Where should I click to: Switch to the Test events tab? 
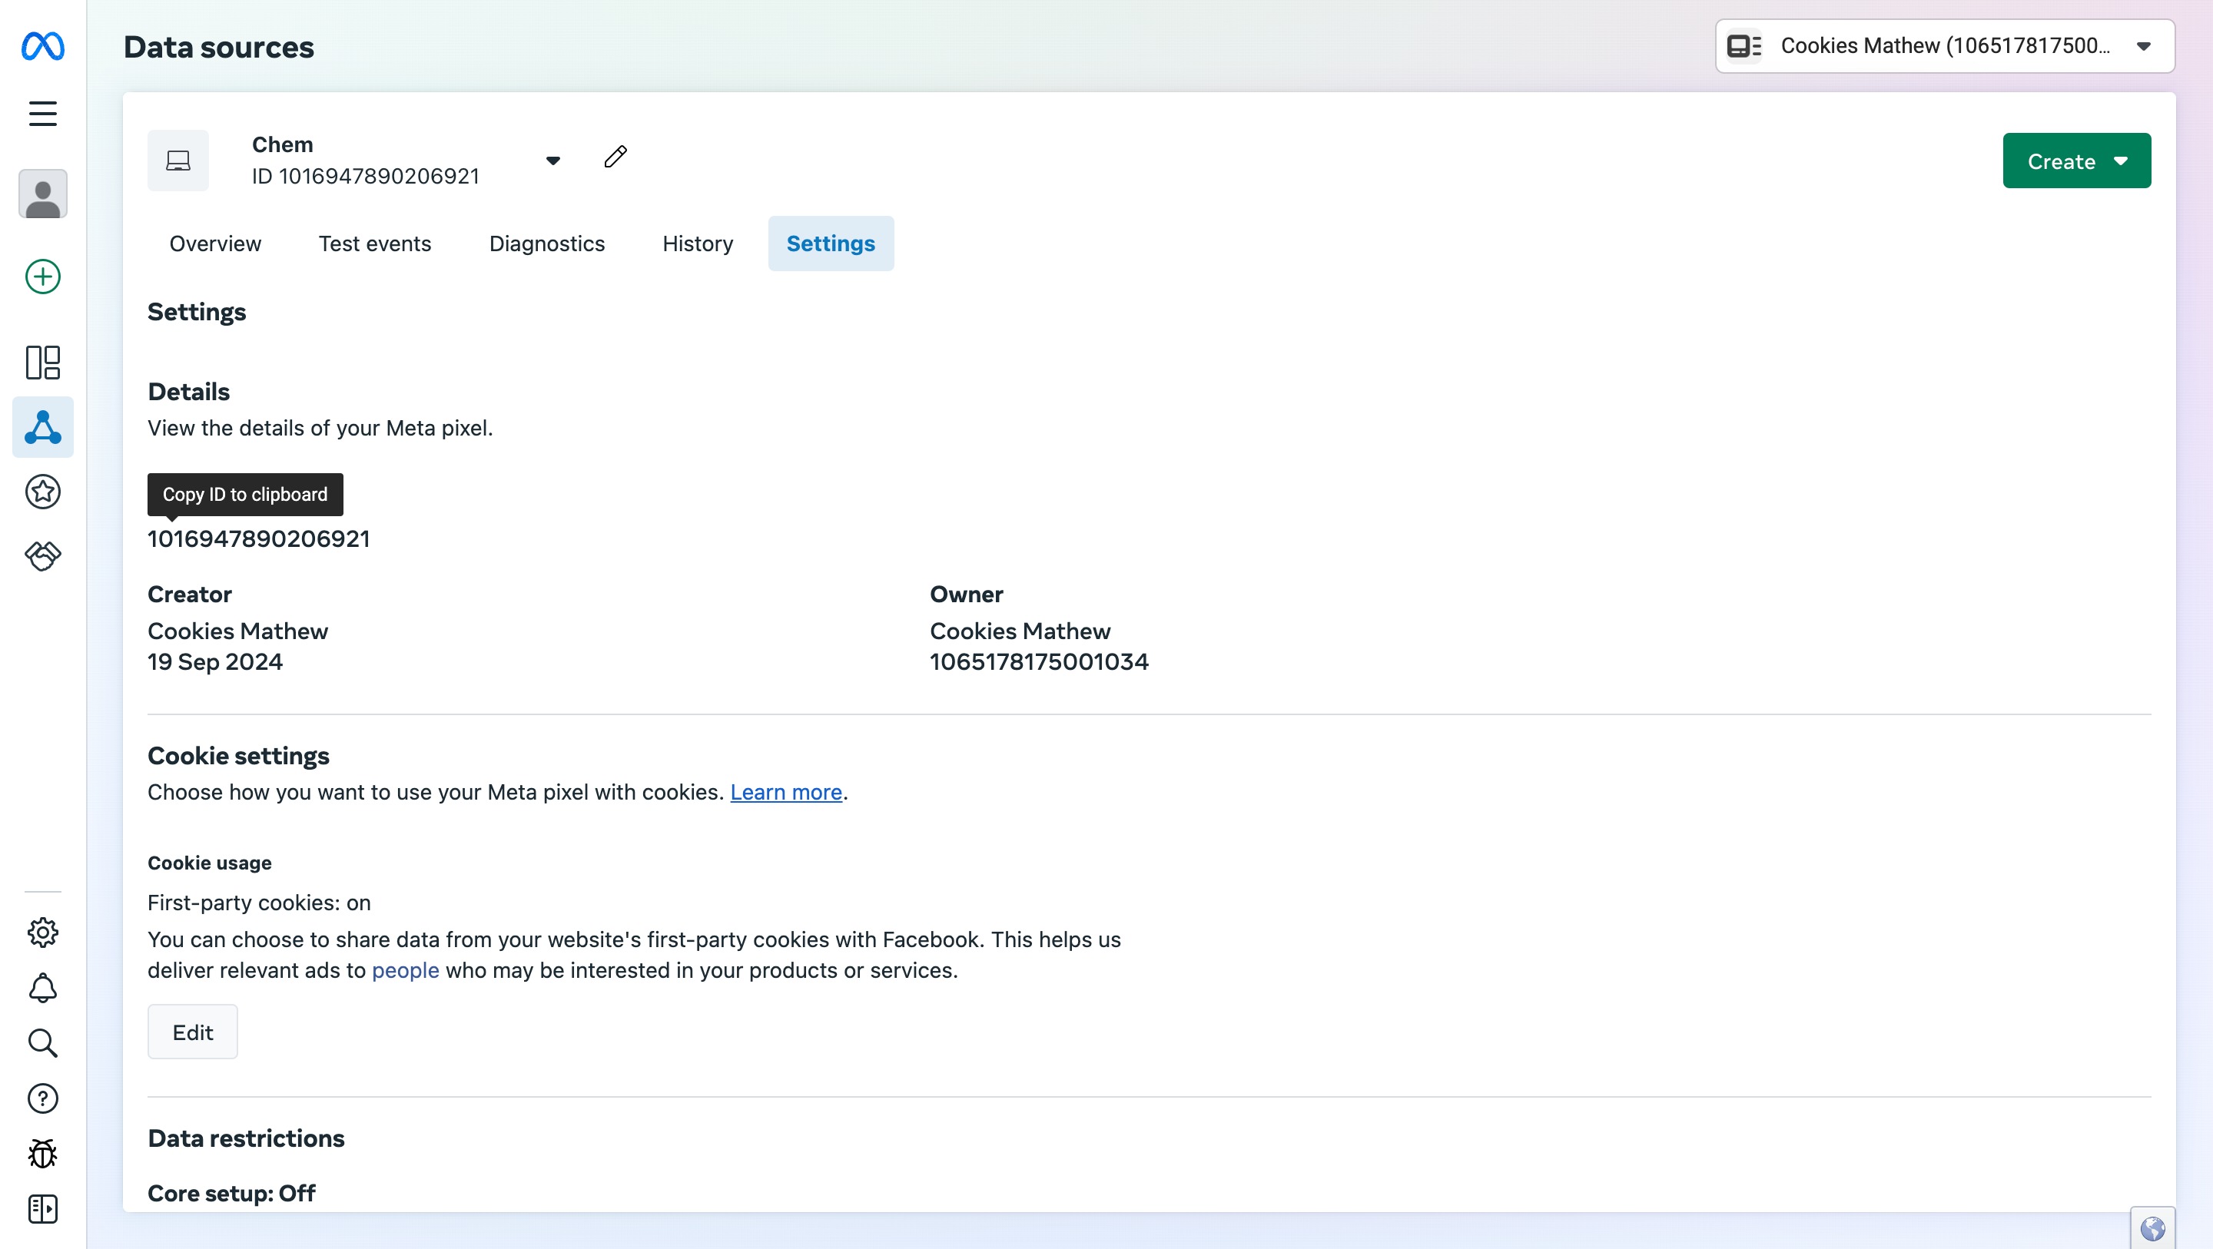click(374, 244)
